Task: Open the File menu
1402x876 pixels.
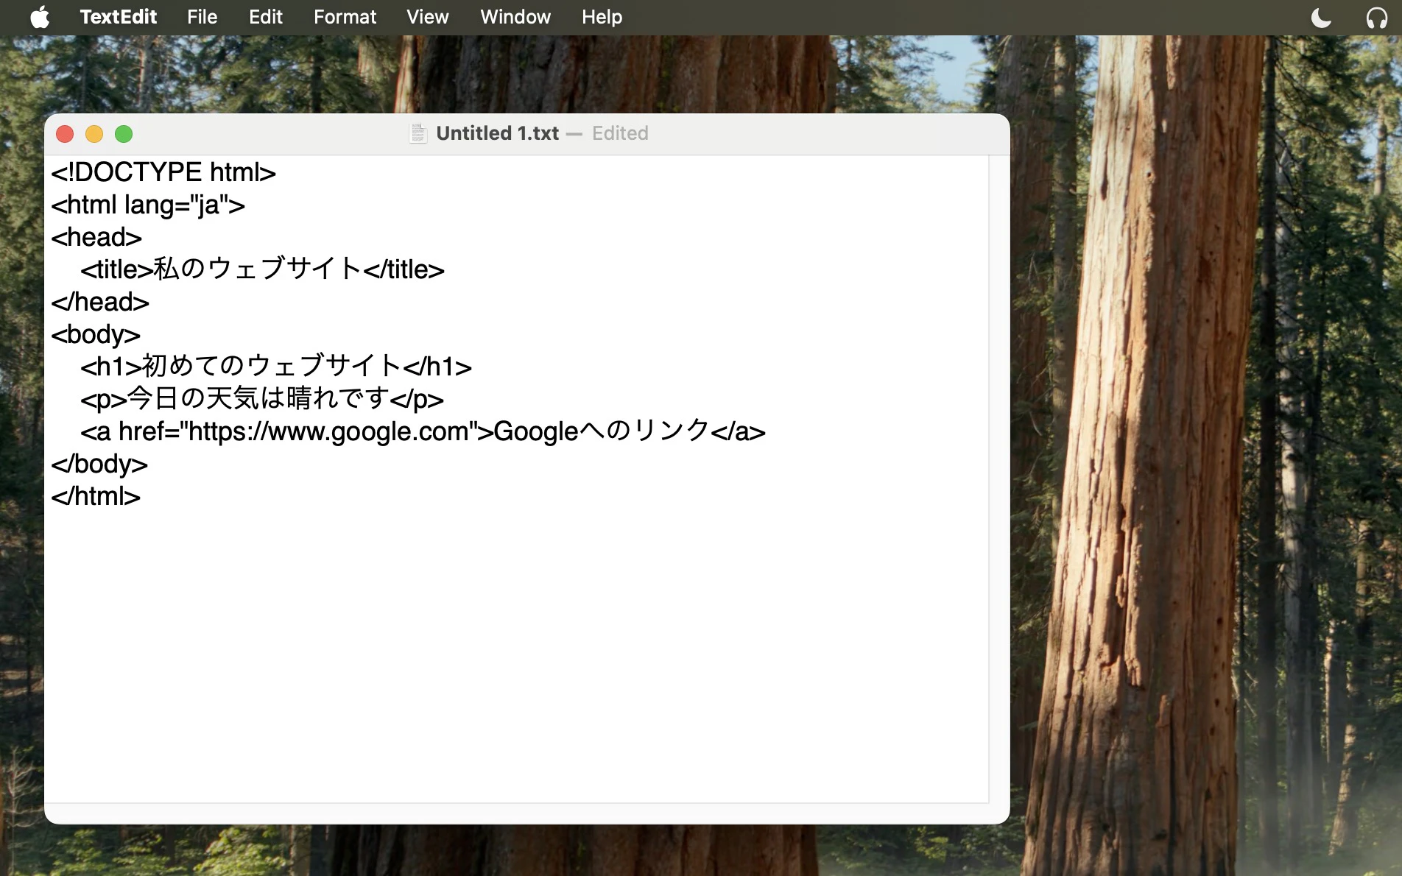Action: [202, 17]
